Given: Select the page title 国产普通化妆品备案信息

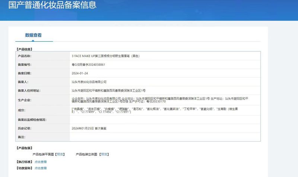Looking at the screenshot, I should [53, 5].
